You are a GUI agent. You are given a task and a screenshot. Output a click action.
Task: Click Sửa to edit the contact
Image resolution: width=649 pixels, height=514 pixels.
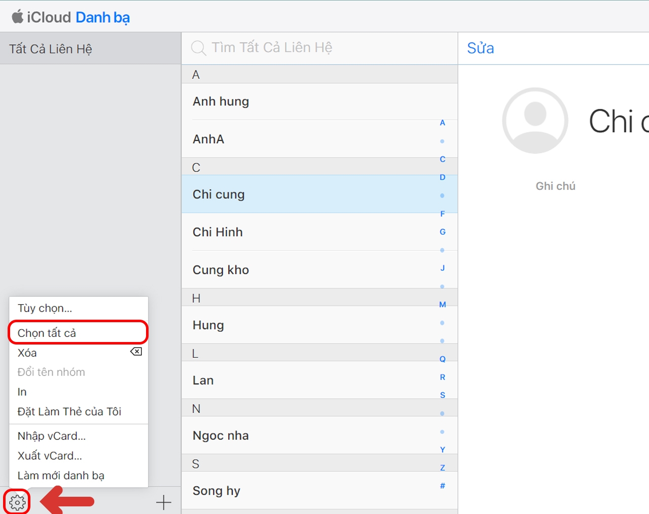pyautogui.click(x=480, y=48)
